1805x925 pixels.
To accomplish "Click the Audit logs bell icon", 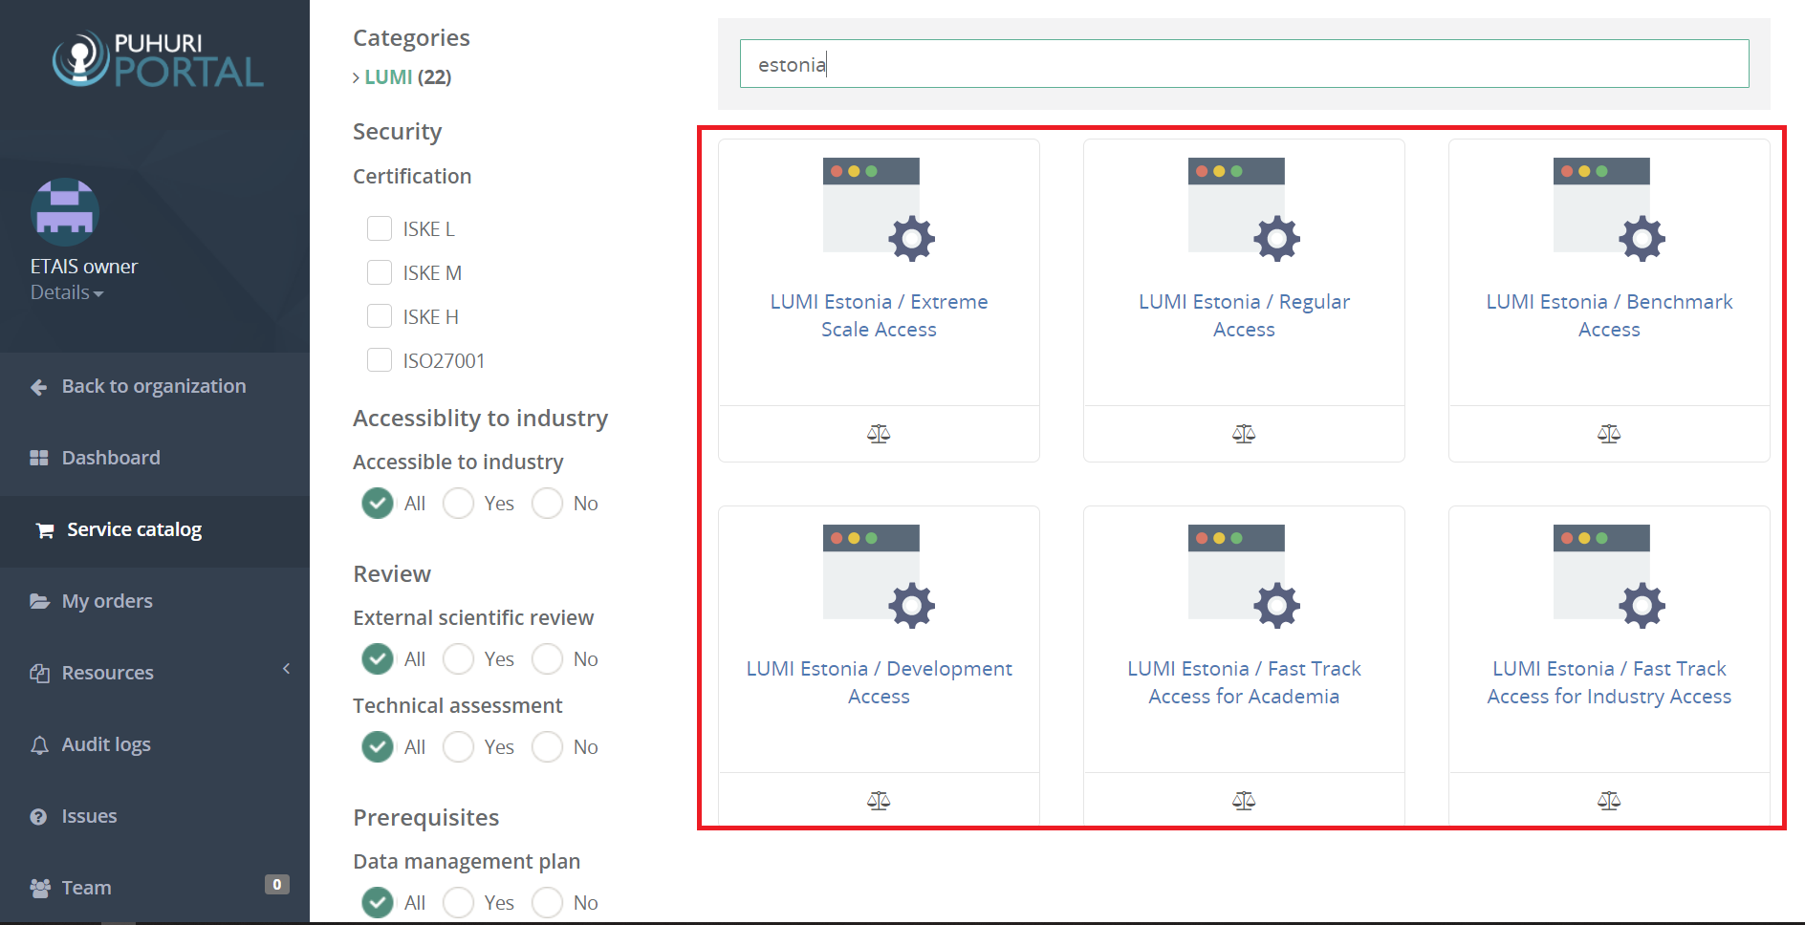I will (x=39, y=745).
